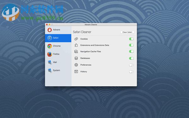Turn on the History switch
The image size is (189, 118).
[x=131, y=72]
